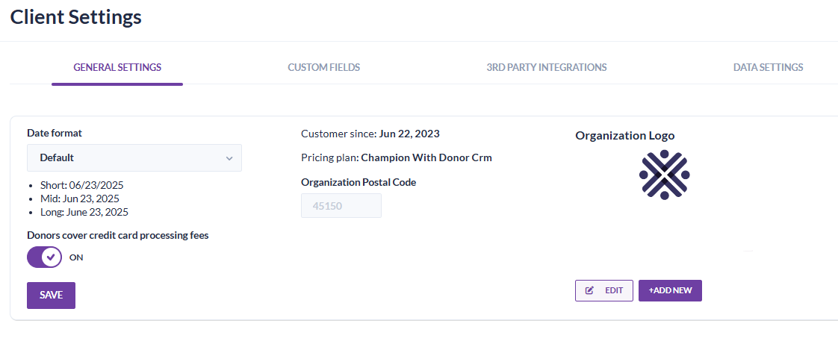This screenshot has width=838, height=347.
Task: Click the Long date format example
Action: pos(84,212)
